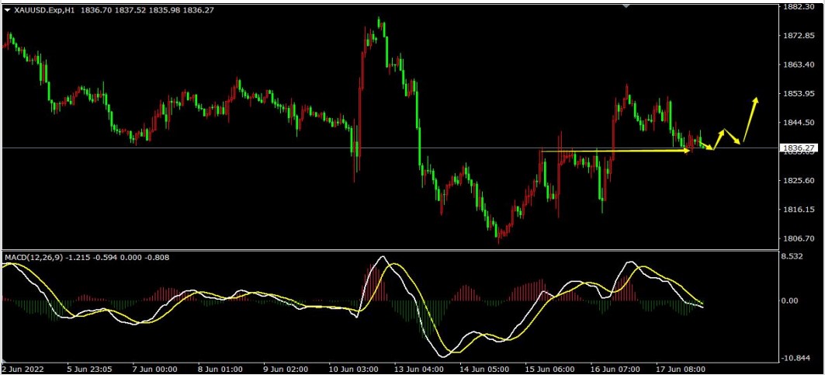Click the MACD(12,26,9) indicator label
This screenshot has height=375, width=825.
point(34,258)
